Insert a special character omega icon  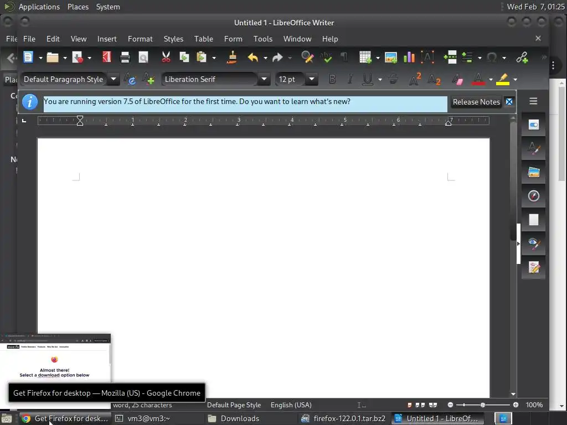492,57
